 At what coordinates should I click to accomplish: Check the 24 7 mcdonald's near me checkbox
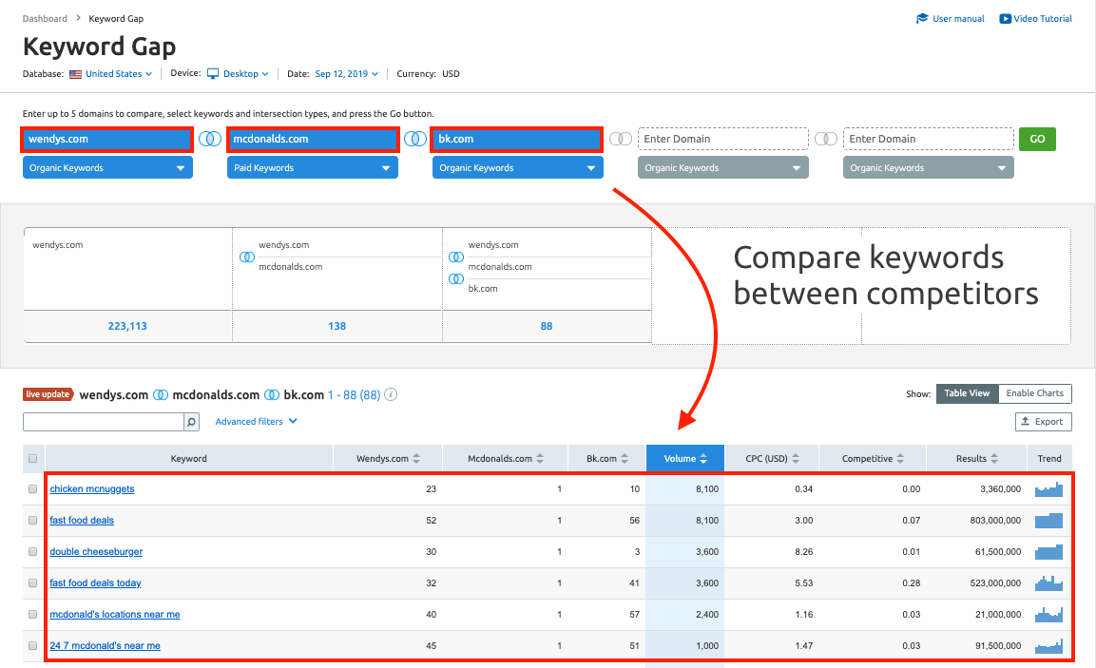click(x=33, y=646)
